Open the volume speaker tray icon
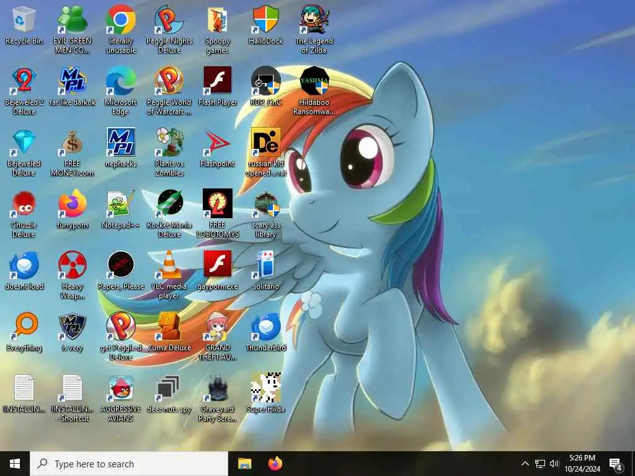This screenshot has width=635, height=476. click(x=554, y=464)
